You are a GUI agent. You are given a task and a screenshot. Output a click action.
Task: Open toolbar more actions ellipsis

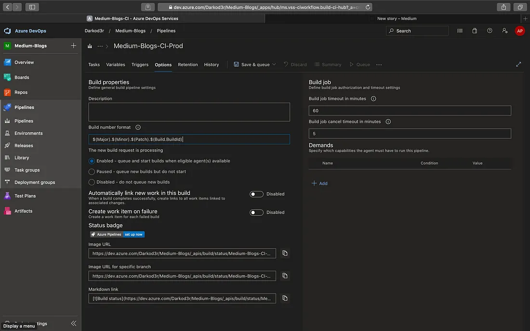379,64
